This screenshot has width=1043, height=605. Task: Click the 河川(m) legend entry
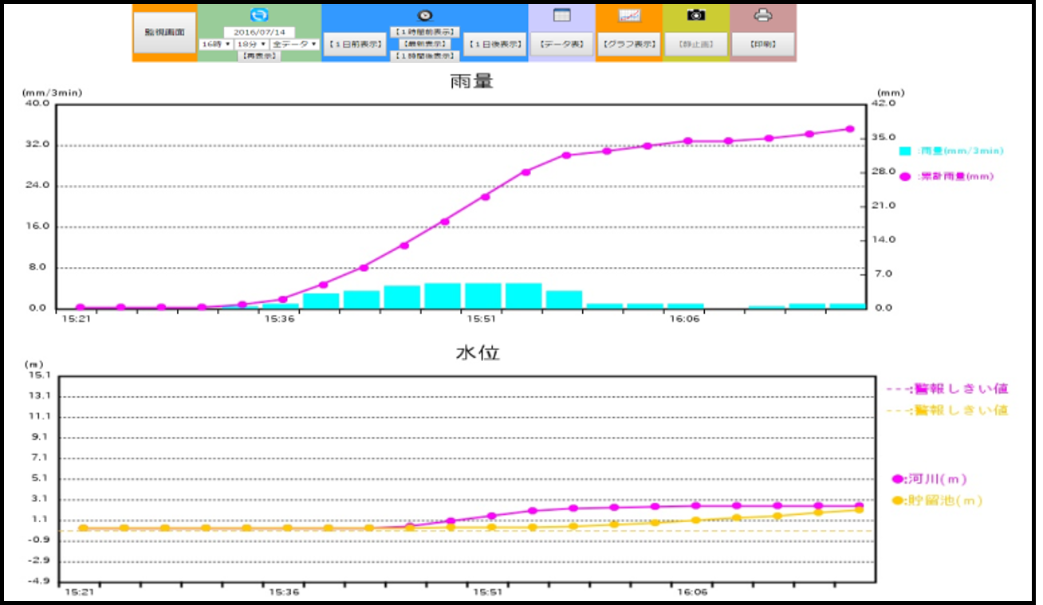click(x=930, y=479)
